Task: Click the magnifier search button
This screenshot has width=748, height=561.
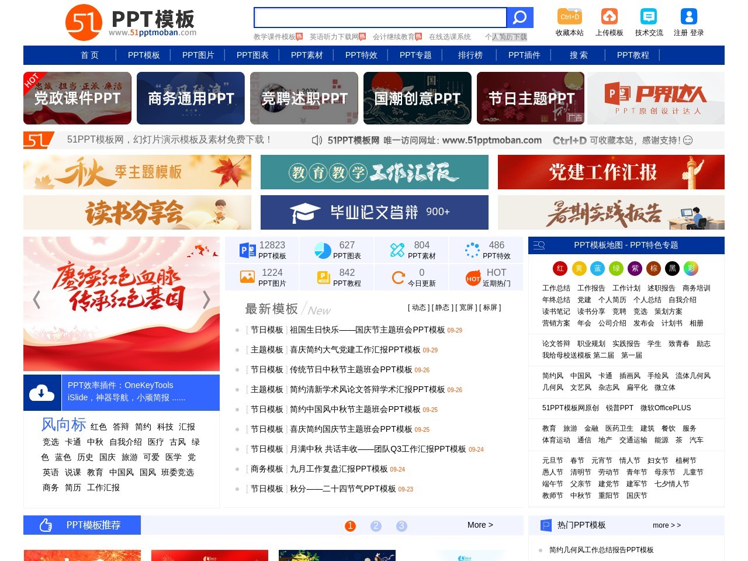Action: (520, 18)
